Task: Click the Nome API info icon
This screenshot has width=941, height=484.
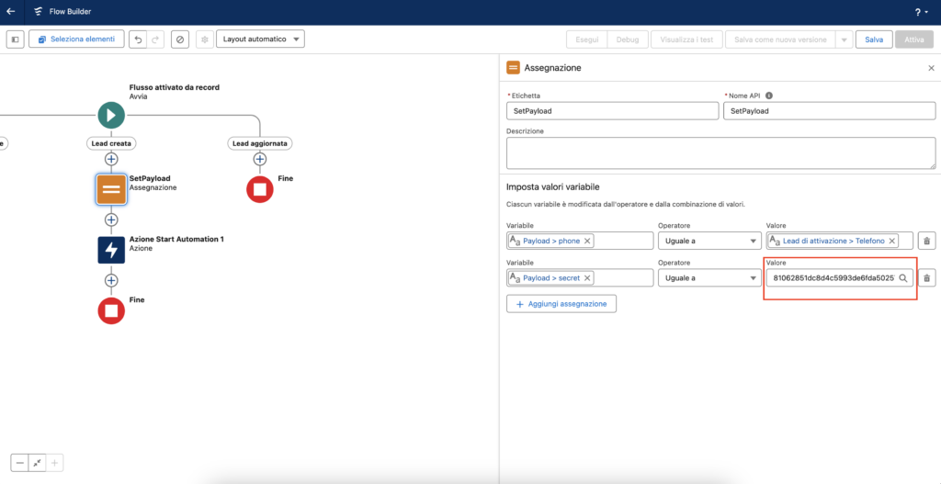Action: [769, 96]
